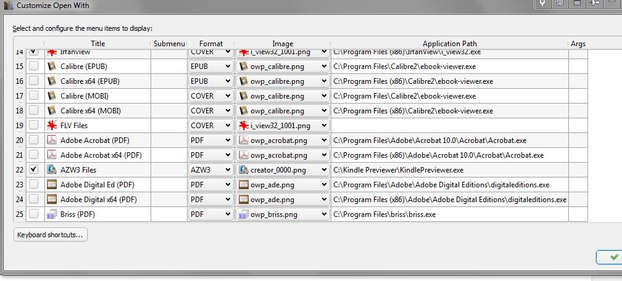Open the owp_ade.png dropdown for Adobe Digital Ed
The image size is (622, 281).
tap(283, 185)
